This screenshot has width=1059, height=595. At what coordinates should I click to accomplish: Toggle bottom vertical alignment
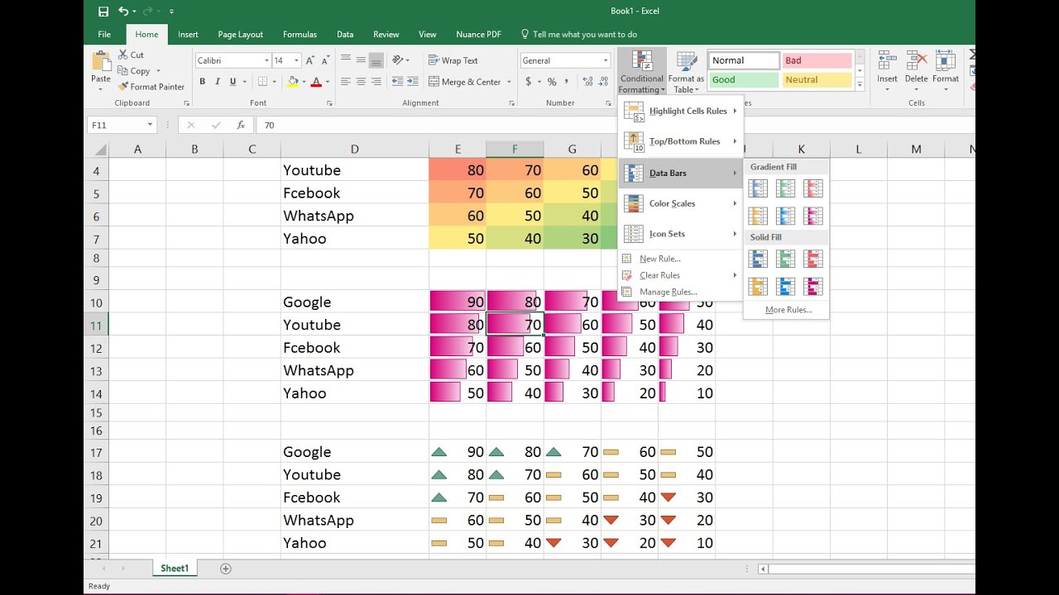pyautogui.click(x=376, y=60)
